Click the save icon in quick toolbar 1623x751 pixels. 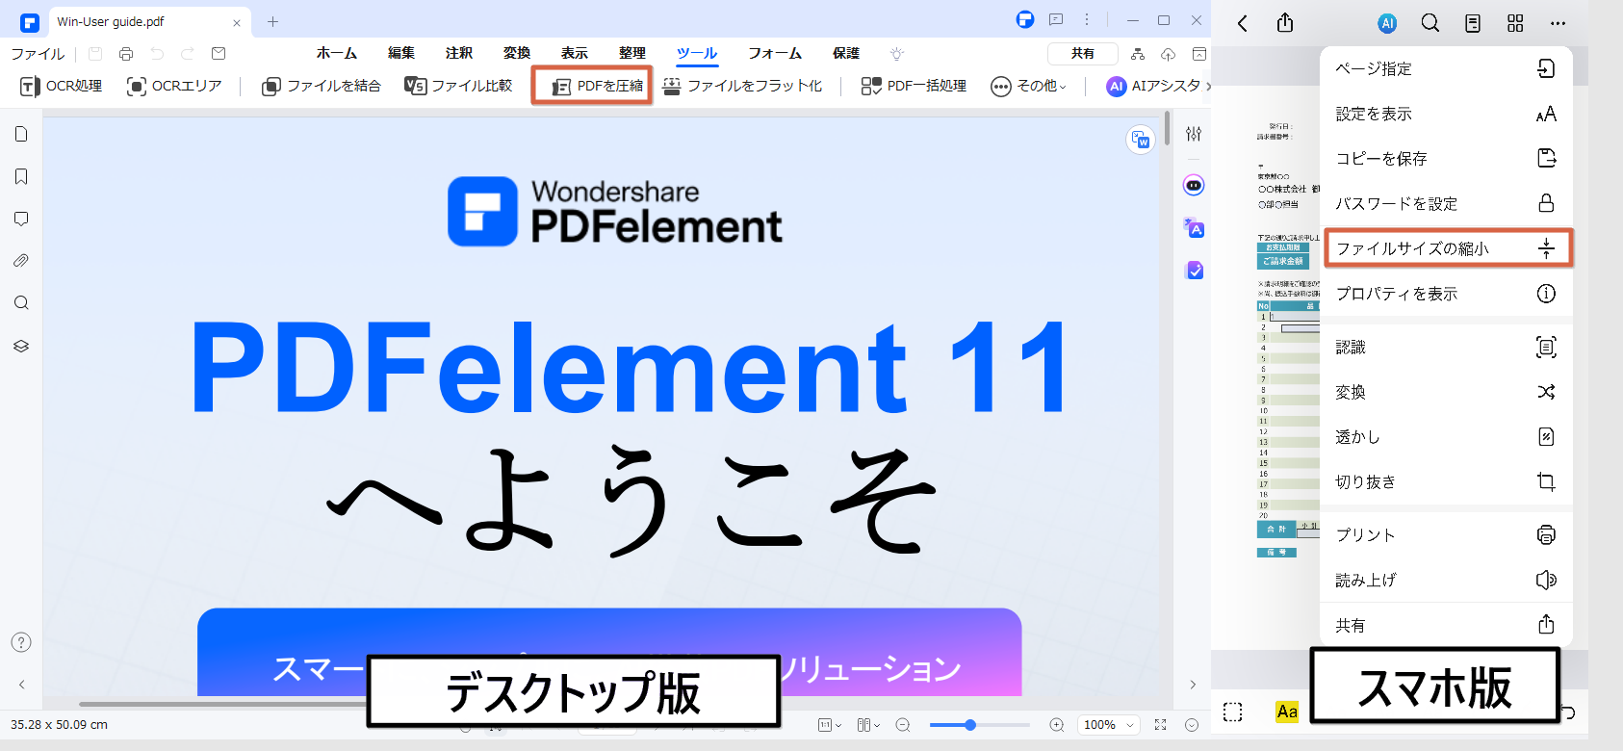tap(95, 54)
